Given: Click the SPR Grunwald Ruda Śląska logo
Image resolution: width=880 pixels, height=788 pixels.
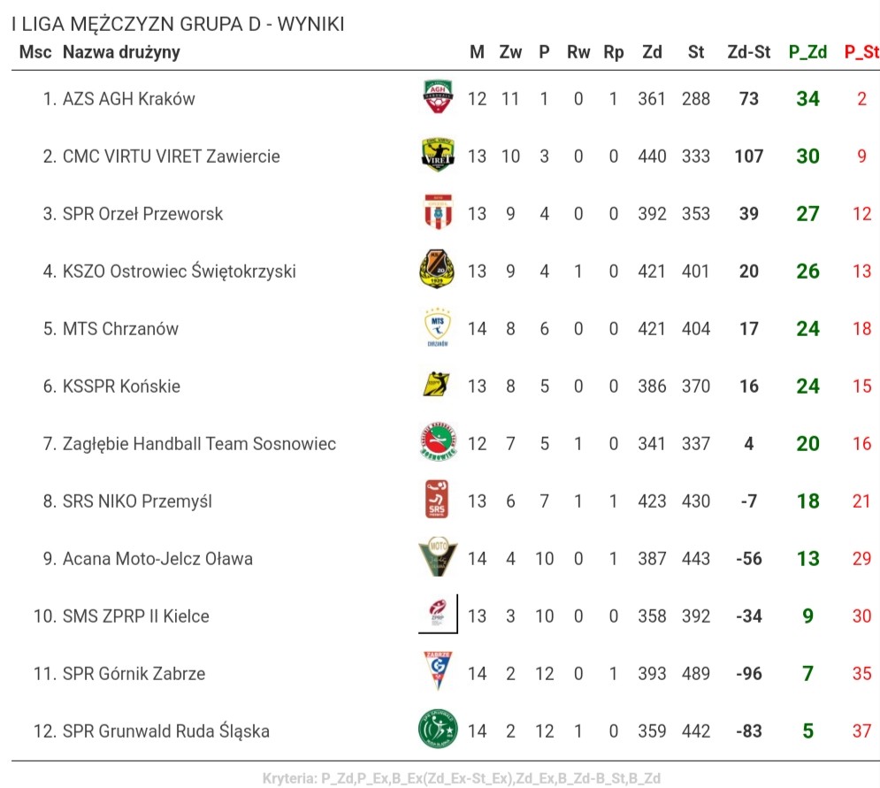Looking at the screenshot, I should 438,731.
